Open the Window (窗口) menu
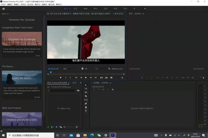Viewport: 208px width, 138px height. click(51, 4)
